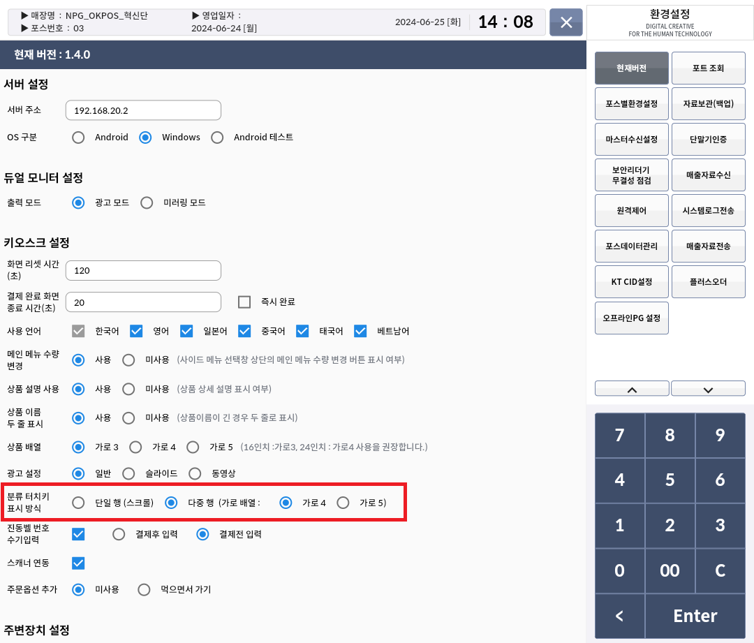Open 오프라인PG 설정 menu

[x=632, y=318]
